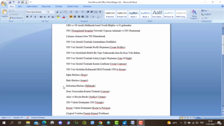224x126 pixels.
Task: Switch to Görünüm tab
Action: click(87, 6)
